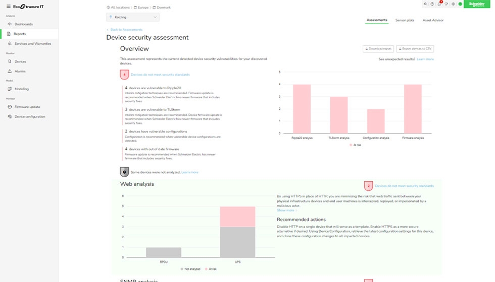Toggle 'At risk' legend in Web analysis chart
The width and height of the screenshot is (495, 282).
pos(211,269)
